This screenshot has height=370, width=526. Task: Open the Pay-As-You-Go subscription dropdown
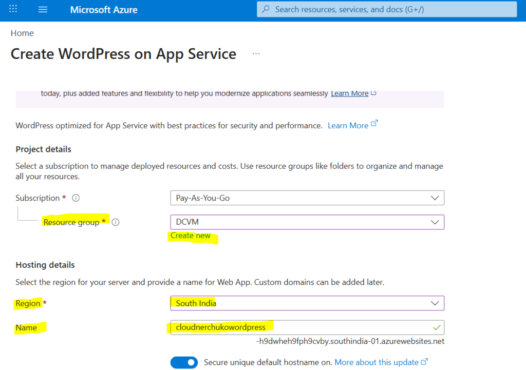coord(307,198)
